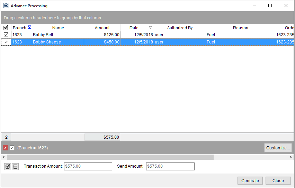The height and width of the screenshot is (188, 295).
Task: Click the Close button at bottom right
Action: click(278, 180)
